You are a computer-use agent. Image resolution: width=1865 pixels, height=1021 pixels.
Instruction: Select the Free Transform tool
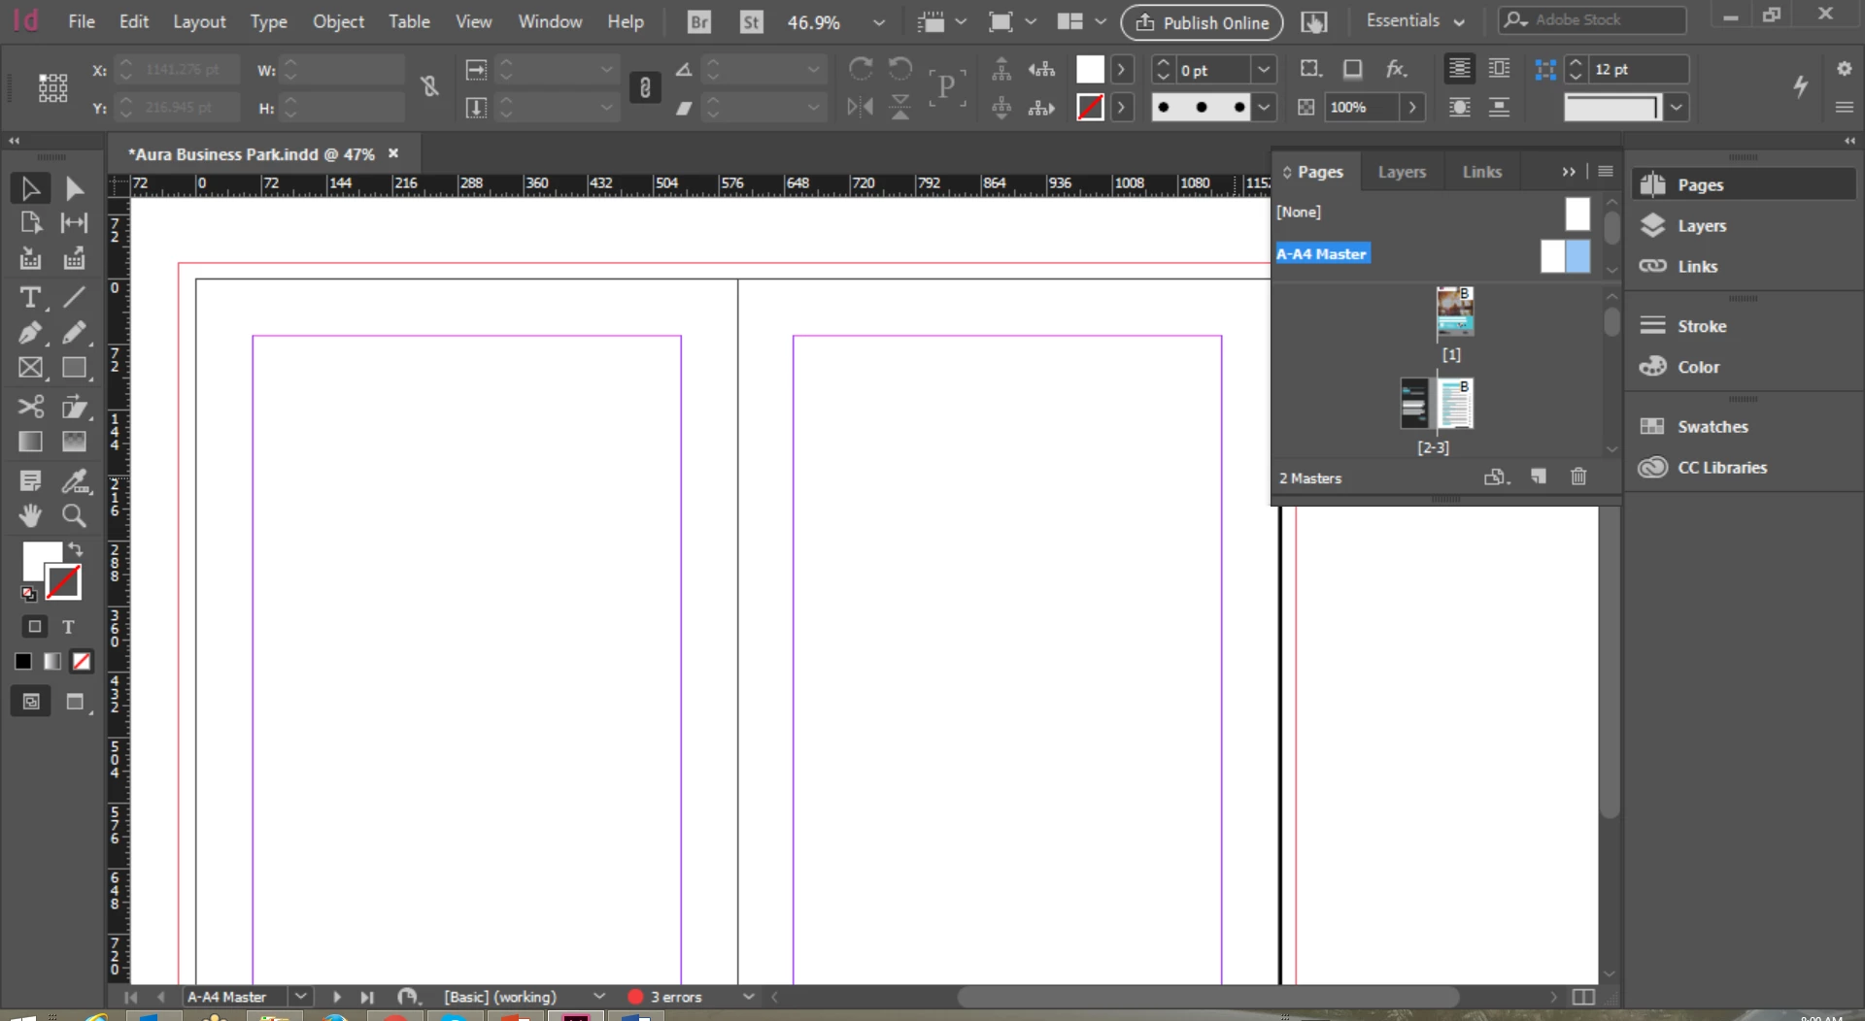[x=74, y=406]
